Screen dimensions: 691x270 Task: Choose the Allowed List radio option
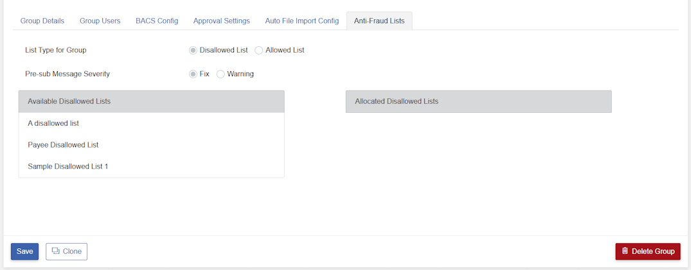pos(258,50)
